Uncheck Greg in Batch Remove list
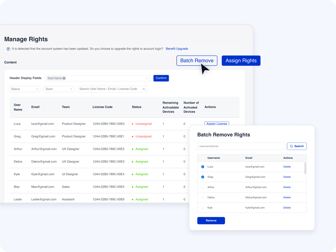This screenshot has height=252, width=336. [203, 177]
